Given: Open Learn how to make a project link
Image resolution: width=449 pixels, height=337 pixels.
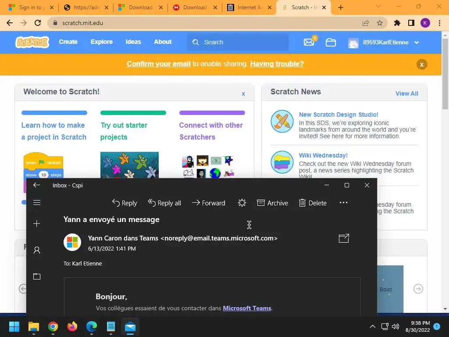Looking at the screenshot, I should click(x=53, y=131).
